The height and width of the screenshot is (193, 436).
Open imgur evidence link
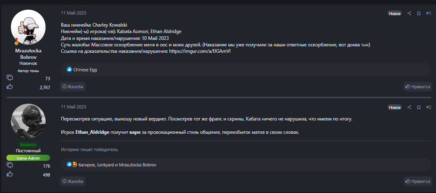200,51
